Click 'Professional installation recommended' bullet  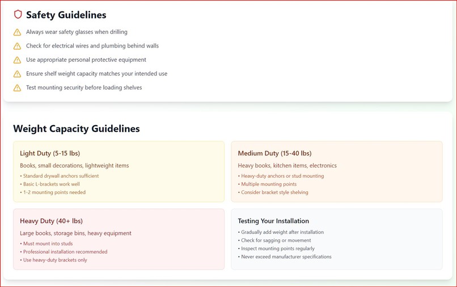pyautogui.click(x=64, y=252)
